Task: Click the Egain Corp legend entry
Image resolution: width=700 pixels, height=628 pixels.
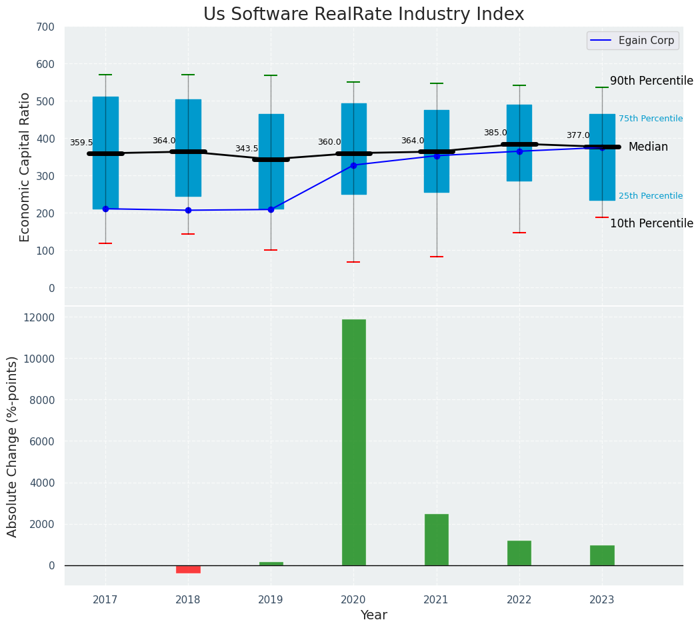Action: 633,41
